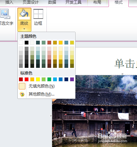The height and width of the screenshot is (147, 137).
Task: Click the 单击 title placeholder text
Action: pyautogui.click(x=126, y=64)
